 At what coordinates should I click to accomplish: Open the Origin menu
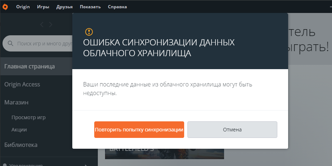[23, 7]
